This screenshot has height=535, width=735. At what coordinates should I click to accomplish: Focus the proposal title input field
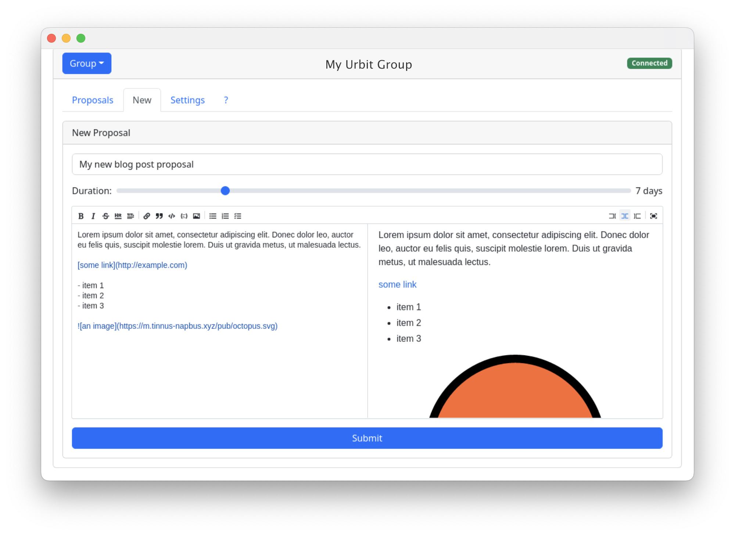[x=367, y=164]
